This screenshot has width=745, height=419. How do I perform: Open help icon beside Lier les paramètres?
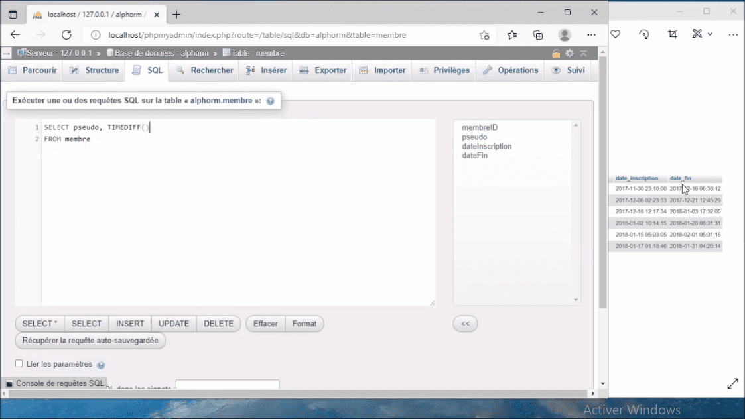(x=101, y=365)
